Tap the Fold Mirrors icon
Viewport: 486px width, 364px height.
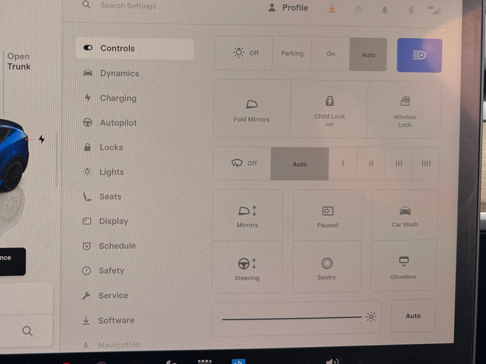click(252, 105)
